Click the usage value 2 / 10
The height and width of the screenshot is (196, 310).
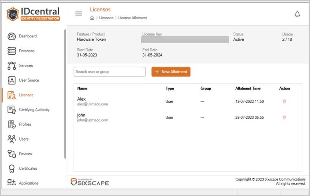(287, 39)
